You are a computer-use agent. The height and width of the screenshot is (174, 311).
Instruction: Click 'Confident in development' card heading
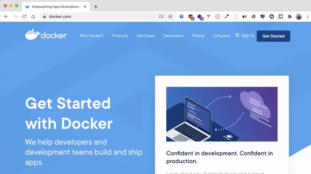(x=219, y=157)
